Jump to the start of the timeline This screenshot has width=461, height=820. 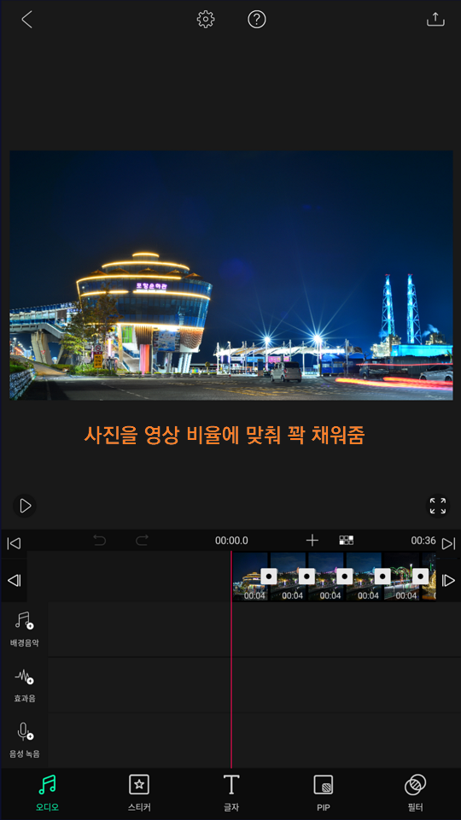click(14, 543)
